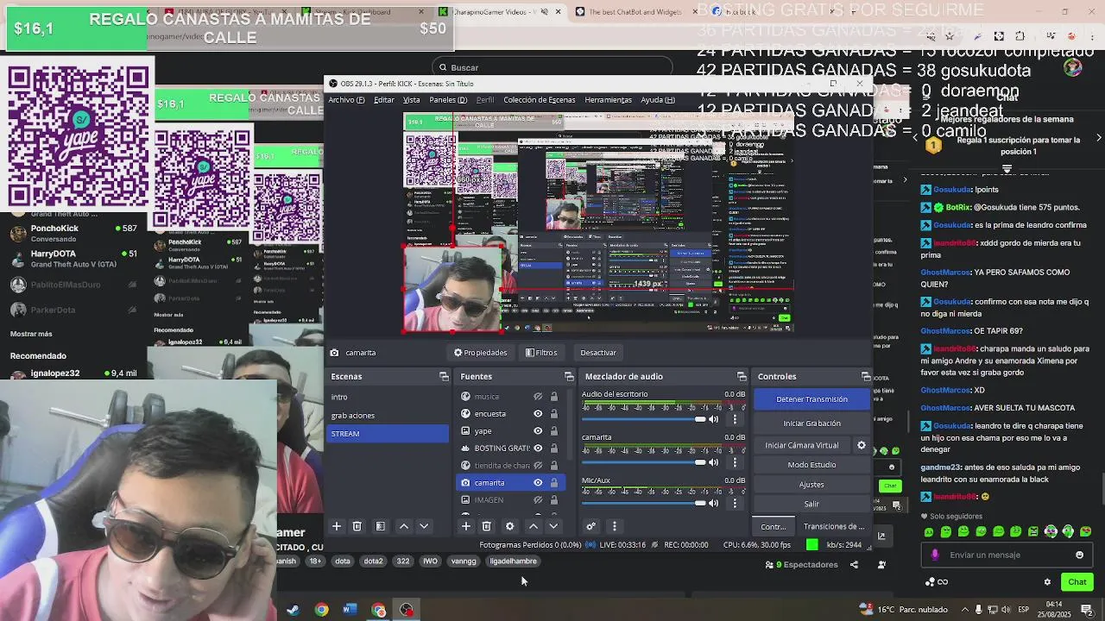Open Mic/Aux options menu
1105x621 pixels.
[735, 503]
